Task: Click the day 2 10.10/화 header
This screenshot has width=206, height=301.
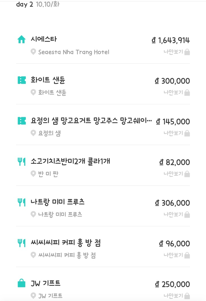Action: tap(38, 5)
